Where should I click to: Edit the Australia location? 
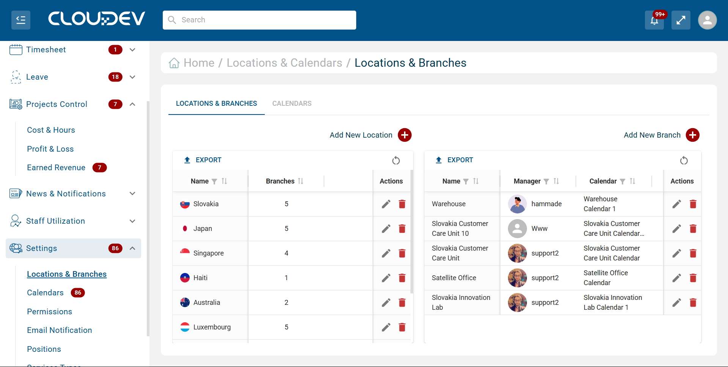tap(386, 303)
